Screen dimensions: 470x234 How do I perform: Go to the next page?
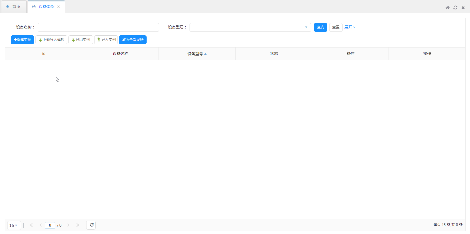click(68, 225)
